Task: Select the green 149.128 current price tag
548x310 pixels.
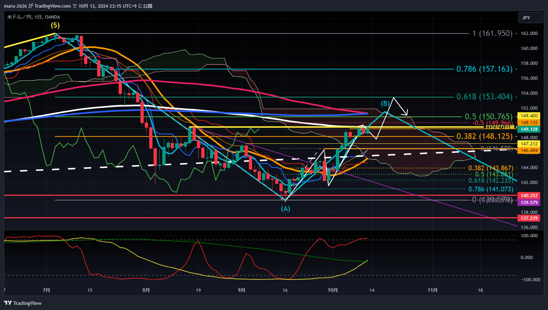Action: [529, 129]
